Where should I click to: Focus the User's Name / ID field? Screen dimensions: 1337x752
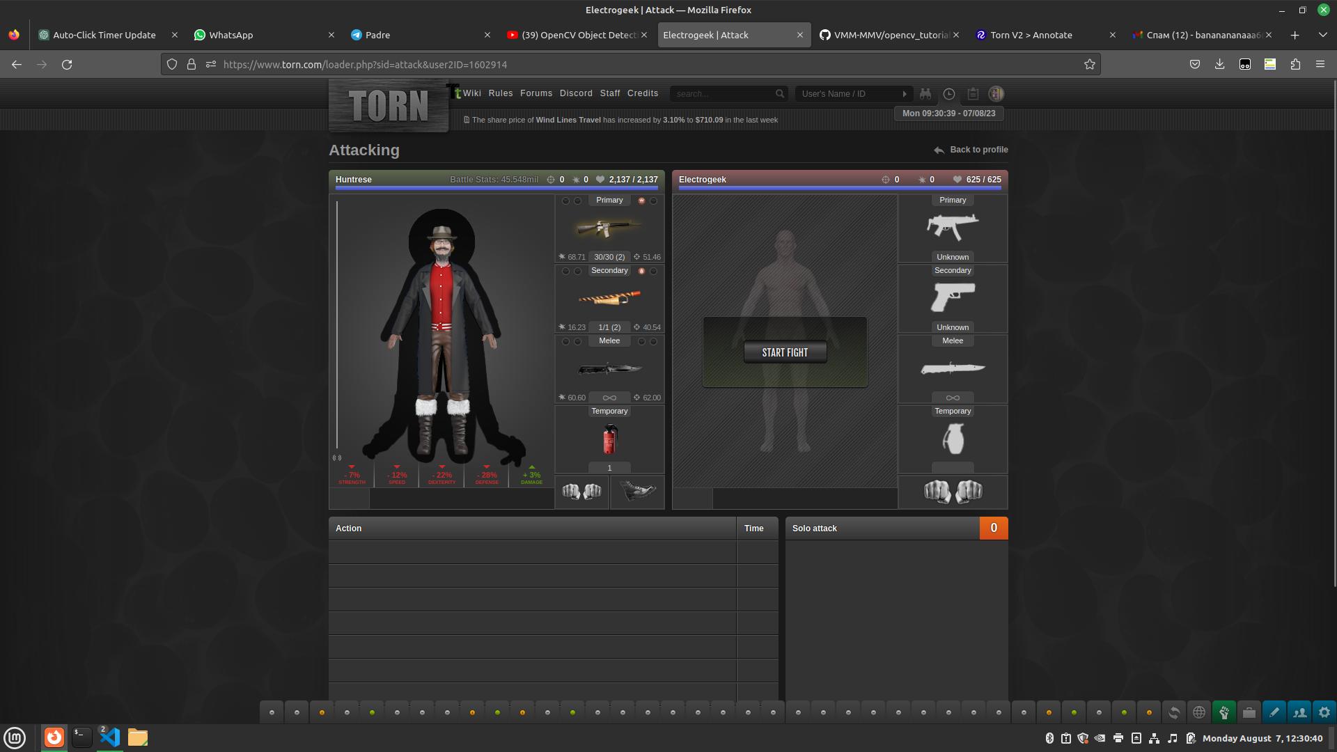point(845,93)
